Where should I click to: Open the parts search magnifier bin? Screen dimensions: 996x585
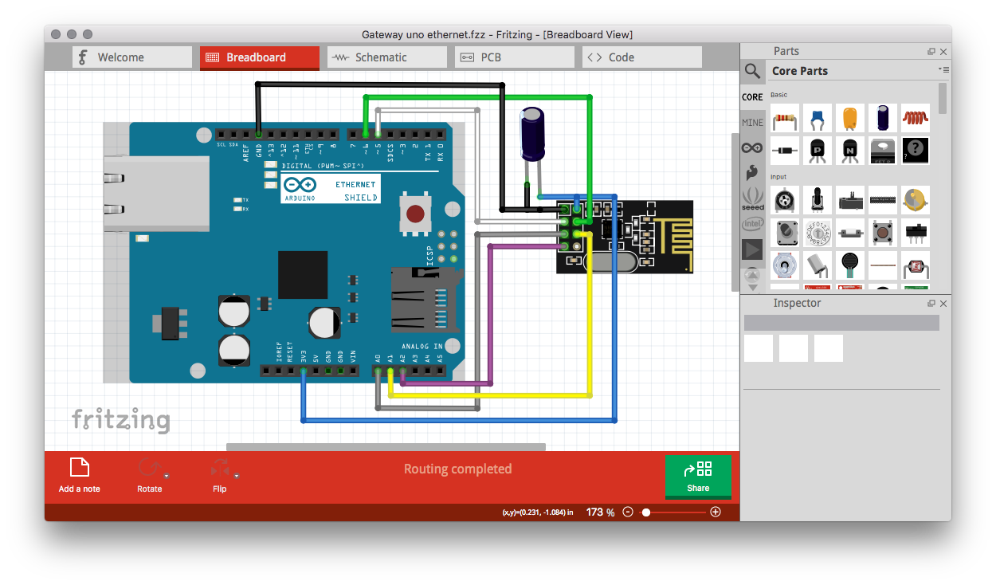(x=752, y=72)
